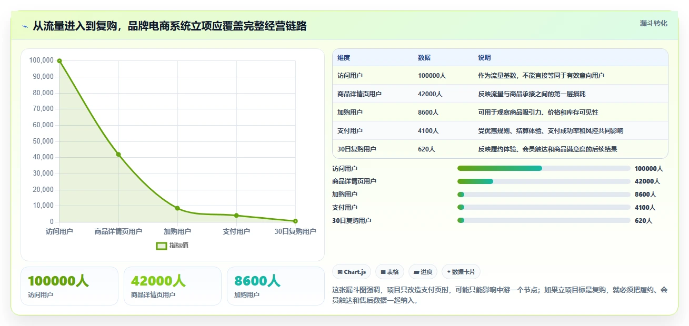
Task: Open the 100000人 访问用户 data card
Action: tap(69, 286)
